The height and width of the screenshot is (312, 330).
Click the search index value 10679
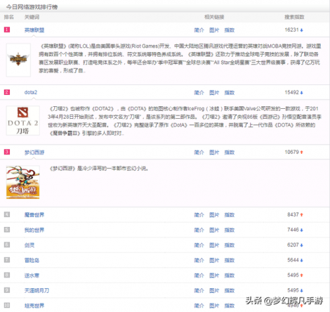coord(292,152)
